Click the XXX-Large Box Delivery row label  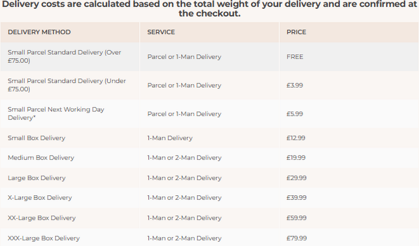point(44,238)
